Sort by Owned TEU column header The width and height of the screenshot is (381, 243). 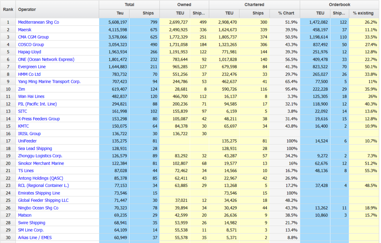pyautogui.click(x=175, y=13)
